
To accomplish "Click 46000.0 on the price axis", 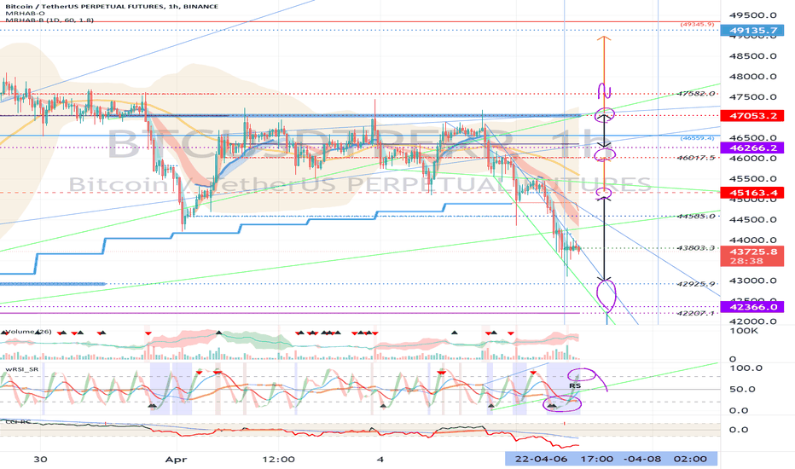I will (x=752, y=159).
